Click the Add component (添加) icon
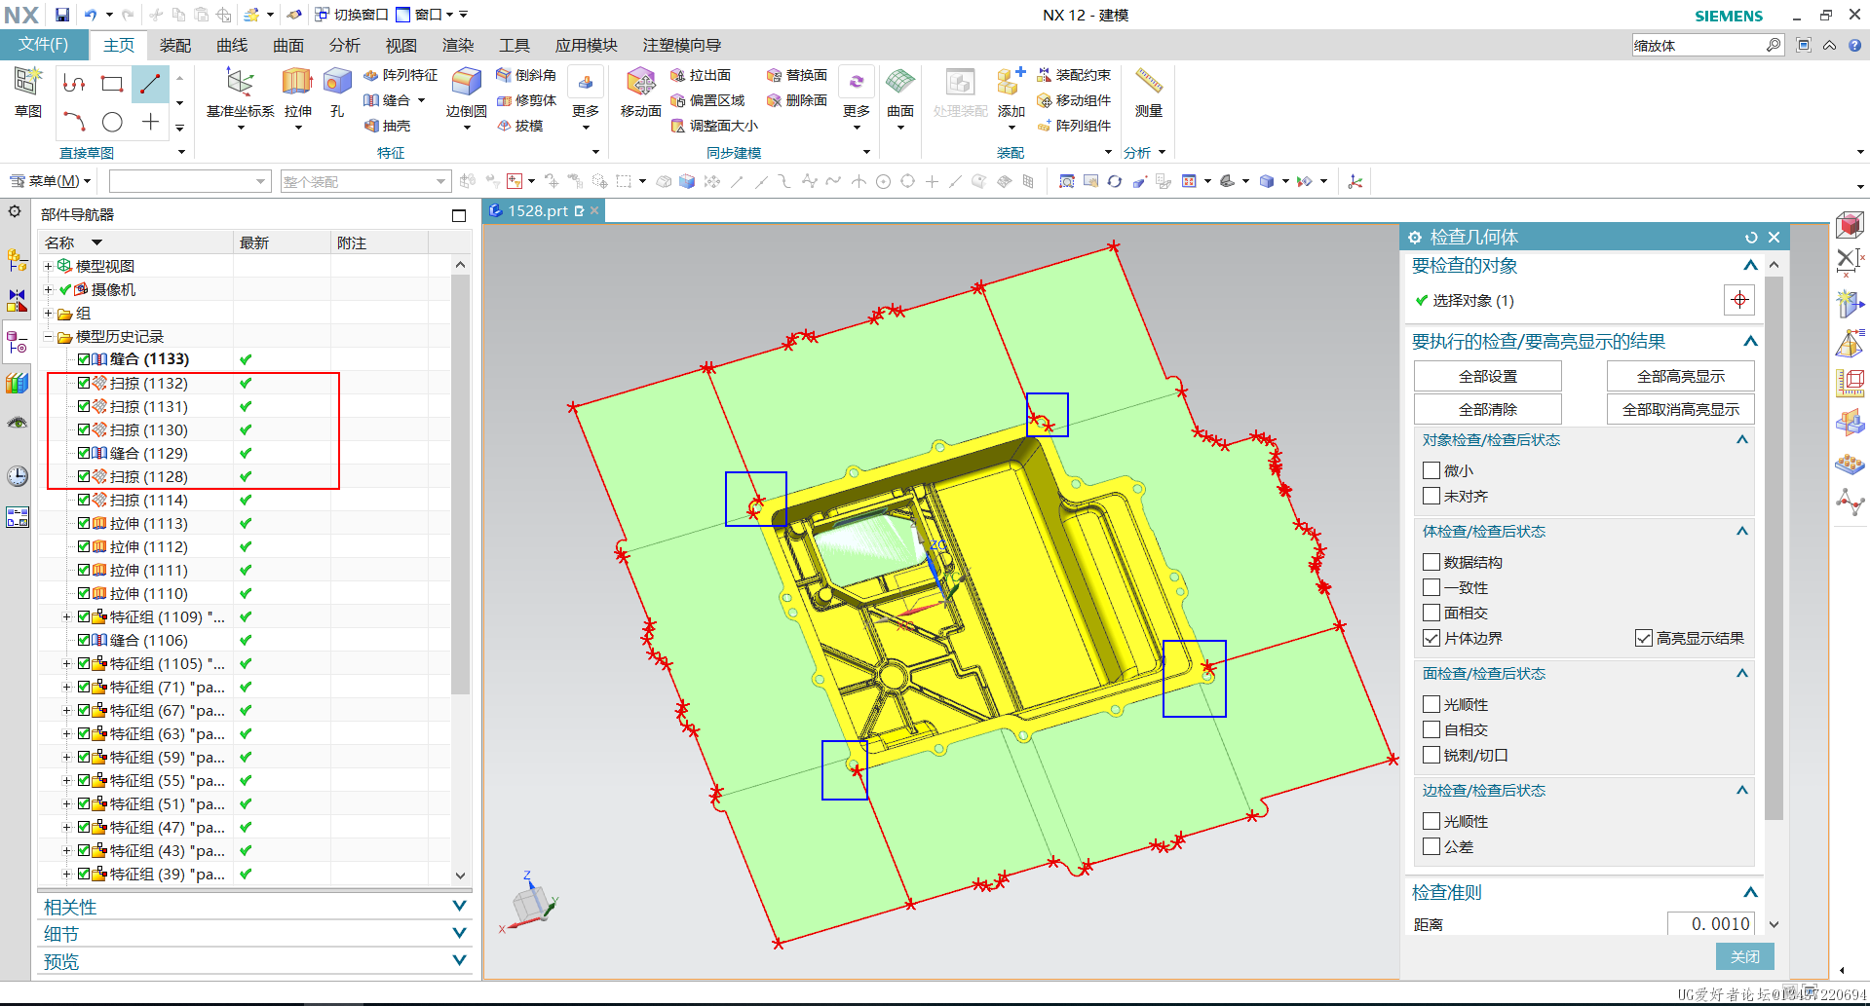Screen dimensions: 1870x1006 (x=1011, y=83)
